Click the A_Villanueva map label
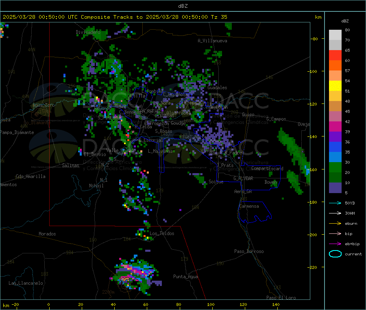Viewport: 366px width, 310px height. (212, 41)
